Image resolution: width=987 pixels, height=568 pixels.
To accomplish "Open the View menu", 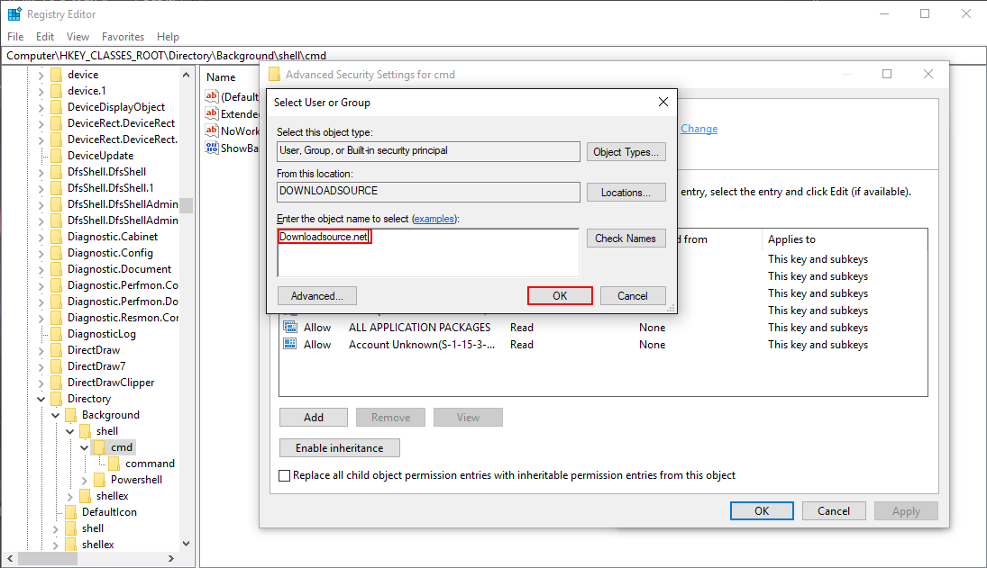I will pyautogui.click(x=78, y=36).
